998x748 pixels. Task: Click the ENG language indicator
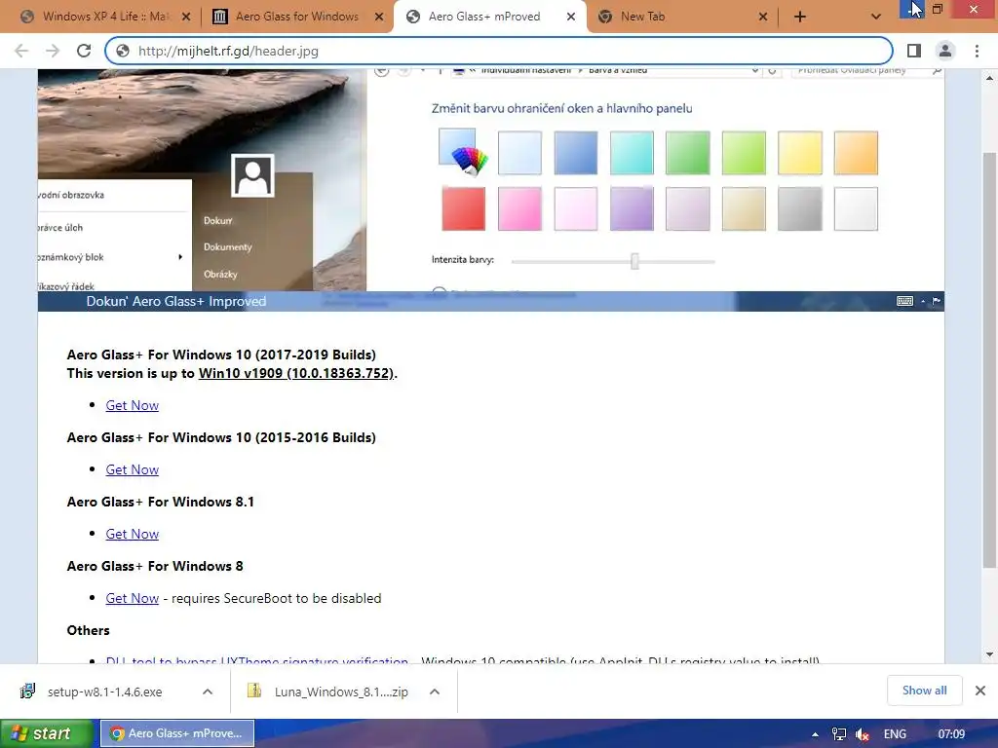pyautogui.click(x=895, y=734)
